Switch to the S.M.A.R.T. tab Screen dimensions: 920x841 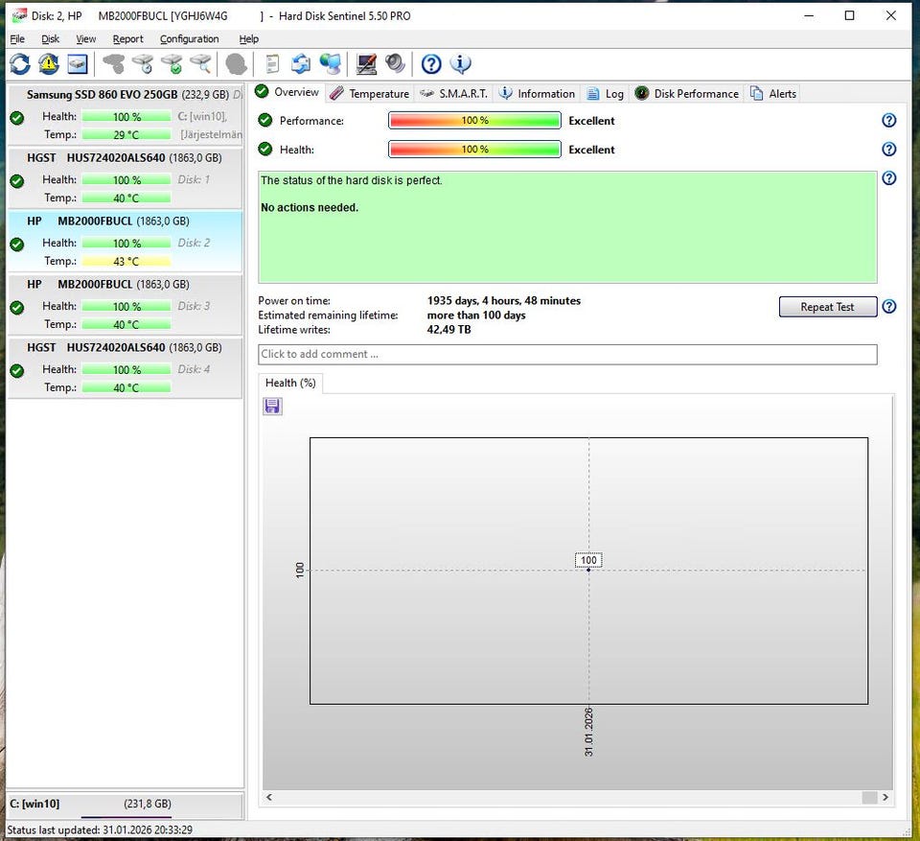(x=454, y=93)
